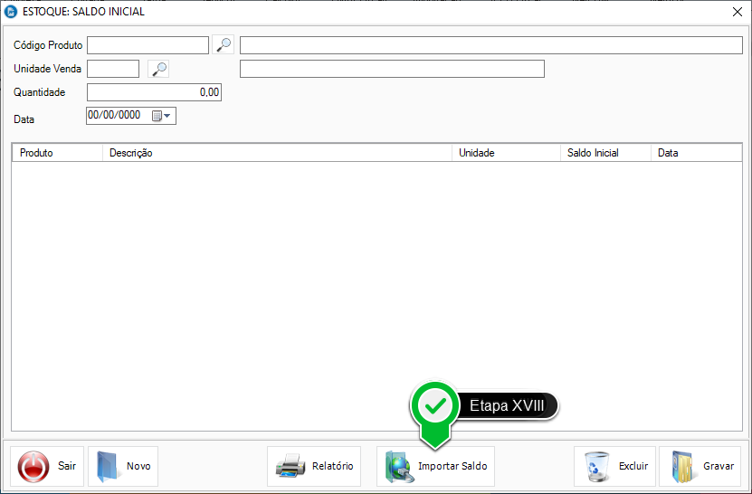Click the Quantidade field showing 0,00
The height and width of the screenshot is (494, 752).
[x=154, y=92]
